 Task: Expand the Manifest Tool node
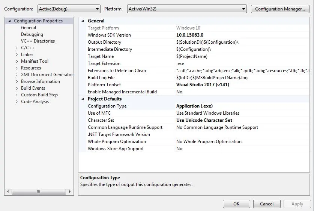[17, 61]
